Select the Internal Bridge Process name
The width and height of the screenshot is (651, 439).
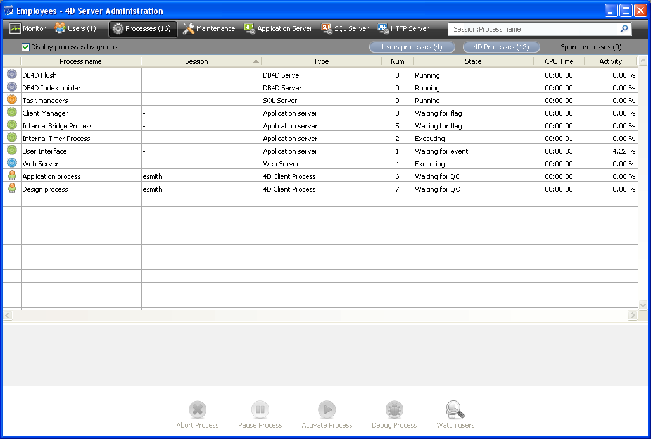coord(58,126)
